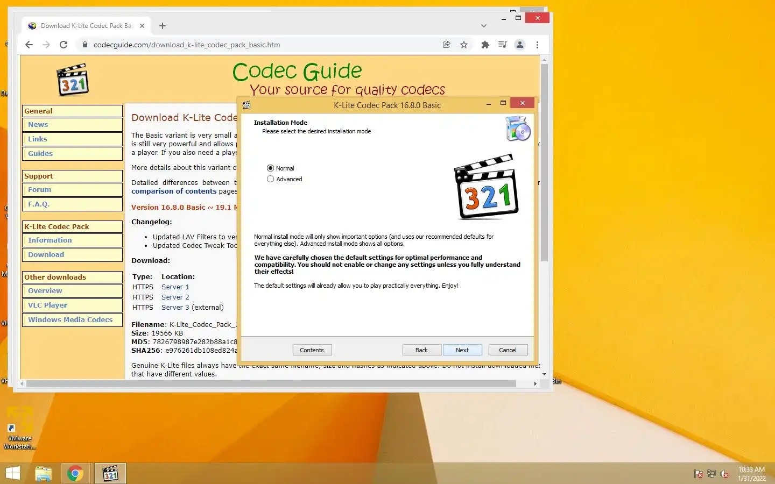Open network tray icon
This screenshot has height=484, width=775.
711,474
